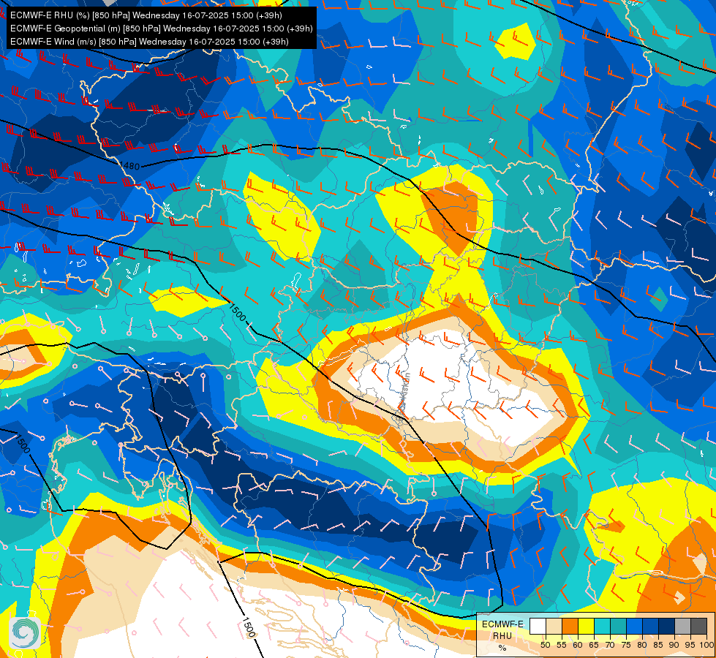
Task: Pick the yellow legend swatch for 60-65
Action: coord(586,627)
